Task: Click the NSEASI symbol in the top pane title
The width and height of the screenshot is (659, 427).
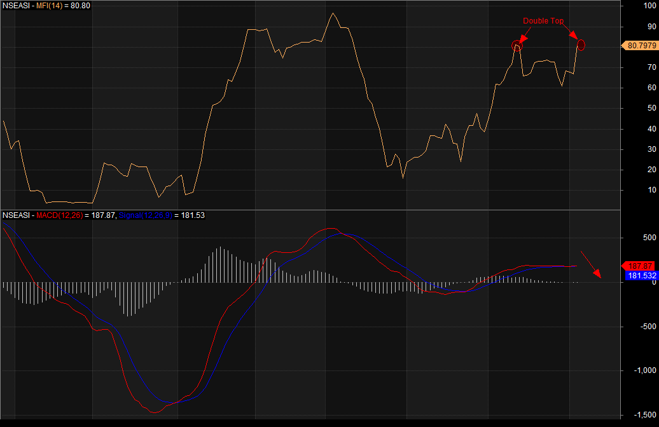Action: click(x=15, y=6)
